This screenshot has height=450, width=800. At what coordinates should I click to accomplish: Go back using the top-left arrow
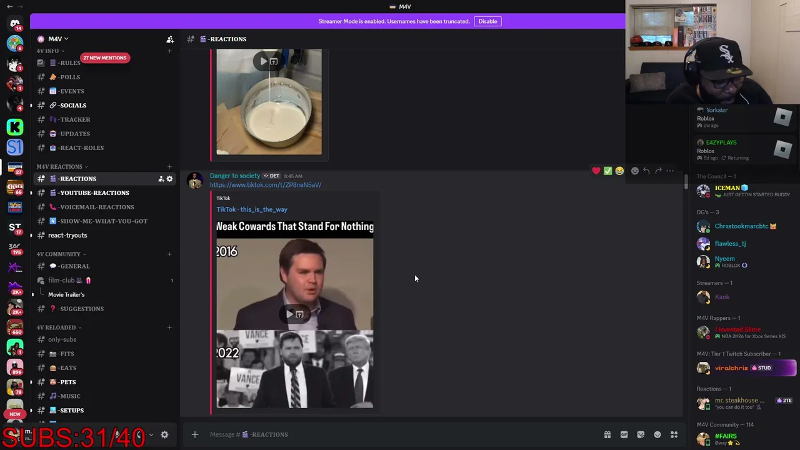tap(9, 6)
